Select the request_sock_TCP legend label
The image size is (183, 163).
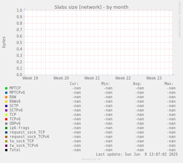[x=27, y=132]
